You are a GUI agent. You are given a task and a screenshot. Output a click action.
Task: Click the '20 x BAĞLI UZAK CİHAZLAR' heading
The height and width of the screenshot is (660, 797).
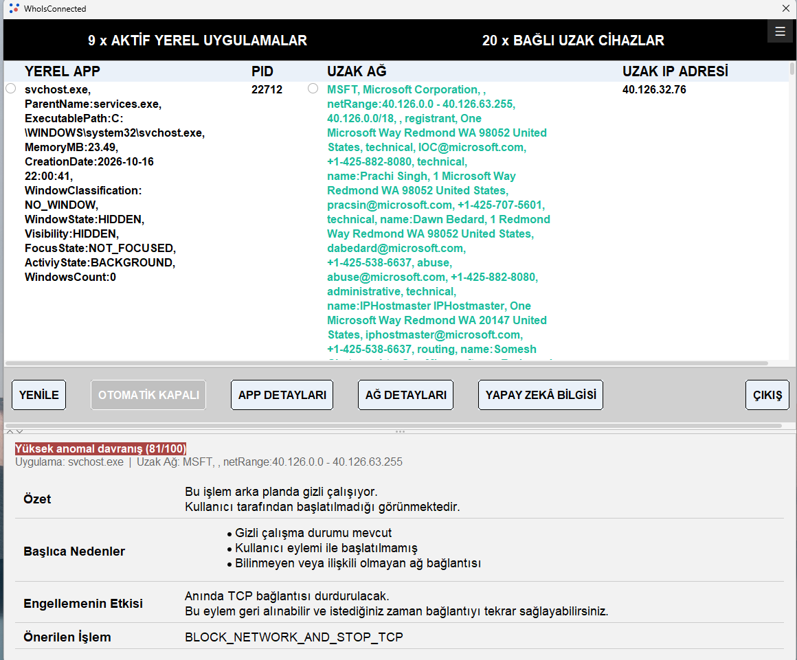[x=573, y=40]
